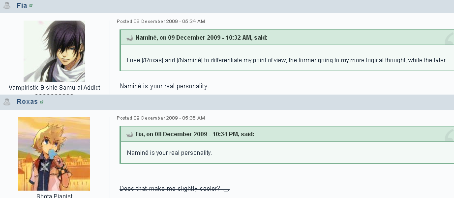This screenshot has width=454, height=198.
Task: Open the Fia username link
Action: pyautogui.click(x=22, y=5)
